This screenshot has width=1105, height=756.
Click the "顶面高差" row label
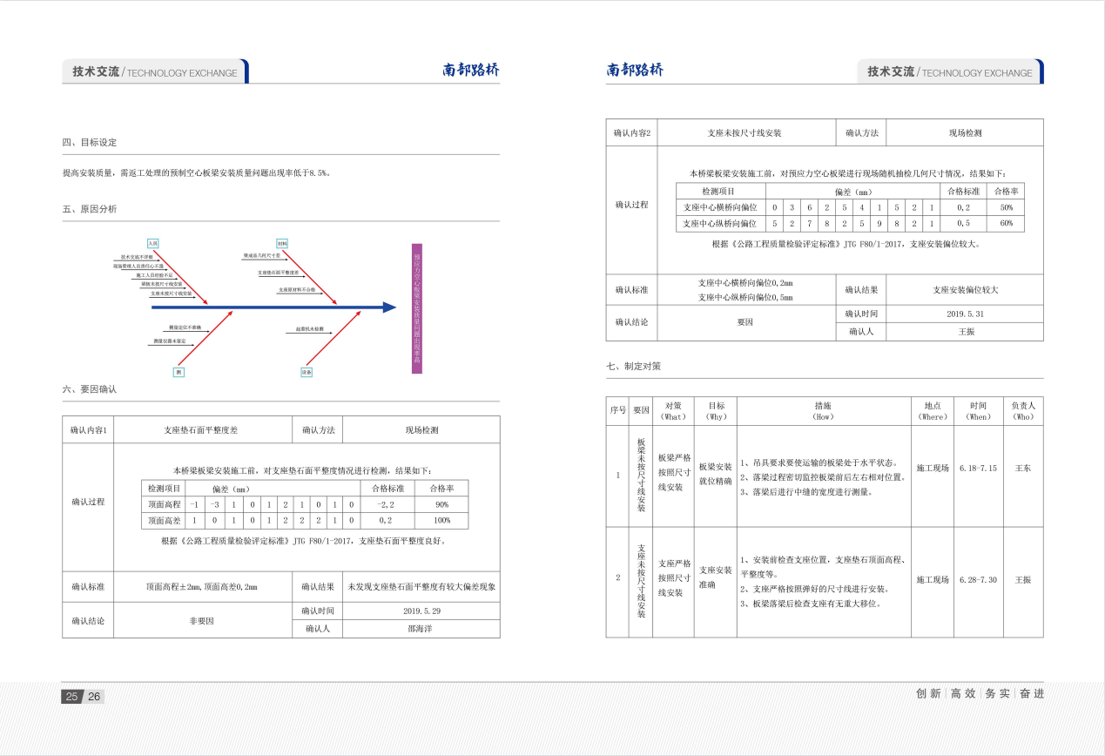(x=165, y=520)
